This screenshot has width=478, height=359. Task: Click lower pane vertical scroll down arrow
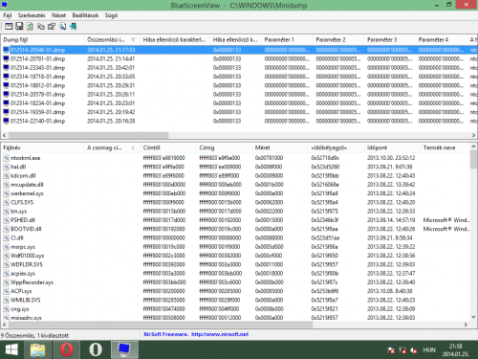(x=473, y=317)
